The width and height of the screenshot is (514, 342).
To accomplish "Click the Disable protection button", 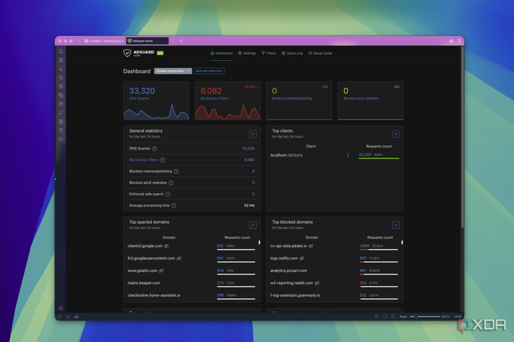I will click(170, 71).
